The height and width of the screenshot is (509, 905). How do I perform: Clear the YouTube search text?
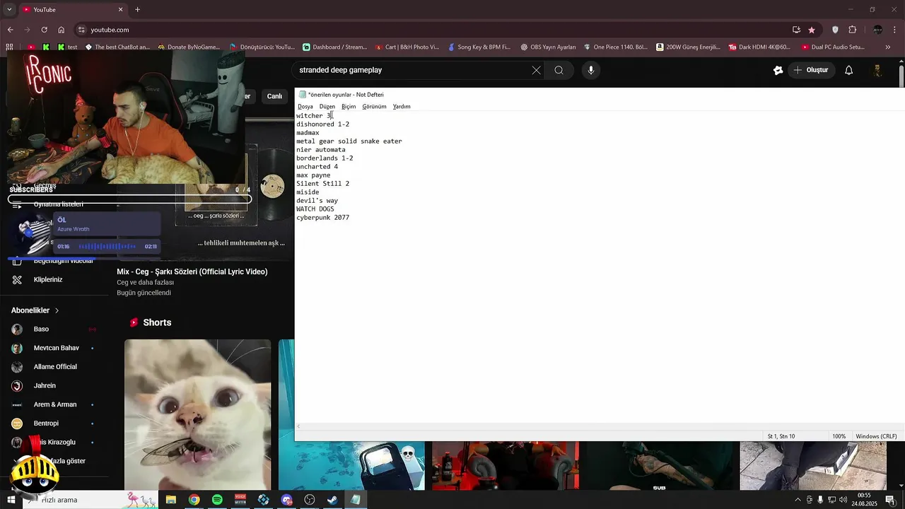[536, 70]
